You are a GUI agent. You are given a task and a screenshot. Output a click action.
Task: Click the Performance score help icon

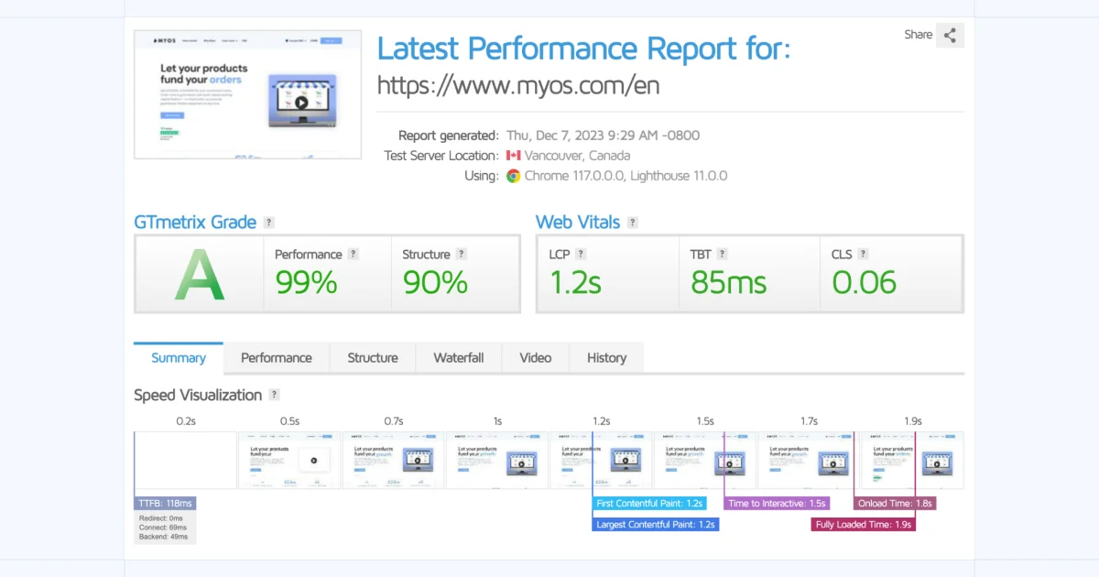point(354,255)
